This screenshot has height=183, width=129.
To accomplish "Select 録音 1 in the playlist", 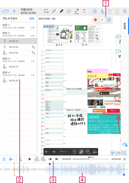I will 18,26.
